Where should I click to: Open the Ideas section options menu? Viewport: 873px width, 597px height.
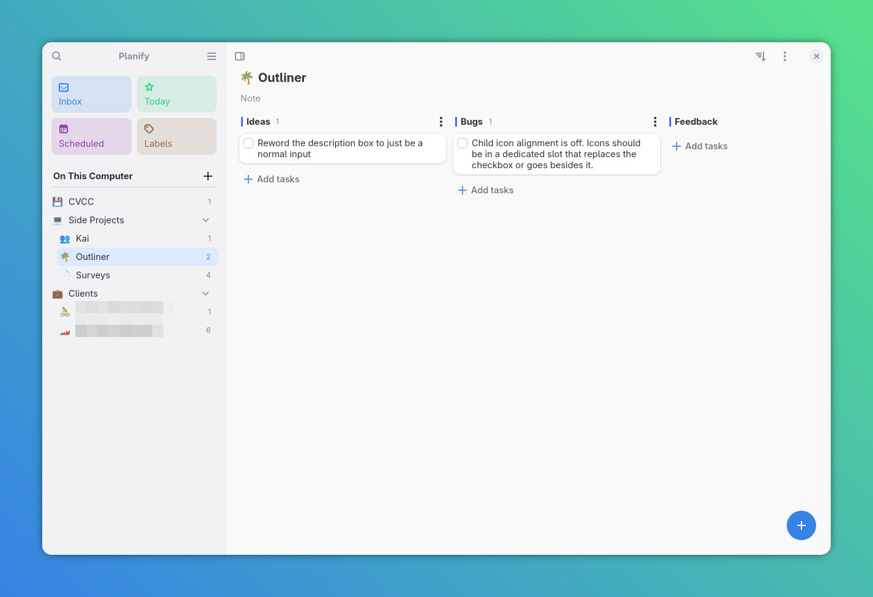point(441,122)
